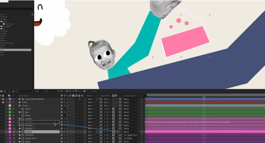Open Parent dropdown showing 13. Upper Arm
This screenshot has height=143, width=265.
(131, 135)
